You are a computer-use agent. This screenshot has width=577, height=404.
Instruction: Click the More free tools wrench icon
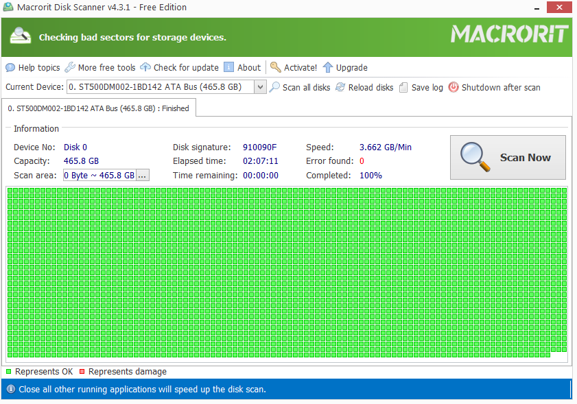pyautogui.click(x=69, y=67)
